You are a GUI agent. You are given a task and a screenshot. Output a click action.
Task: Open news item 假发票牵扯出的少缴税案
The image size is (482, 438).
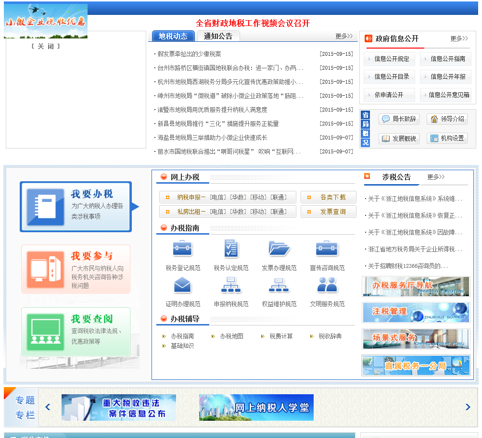tap(189, 54)
